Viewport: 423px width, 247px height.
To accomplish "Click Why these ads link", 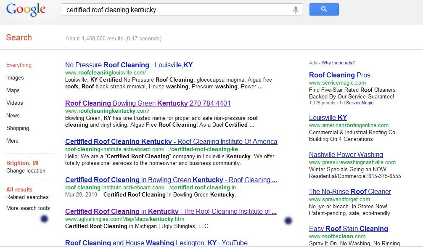I will 338,63.
